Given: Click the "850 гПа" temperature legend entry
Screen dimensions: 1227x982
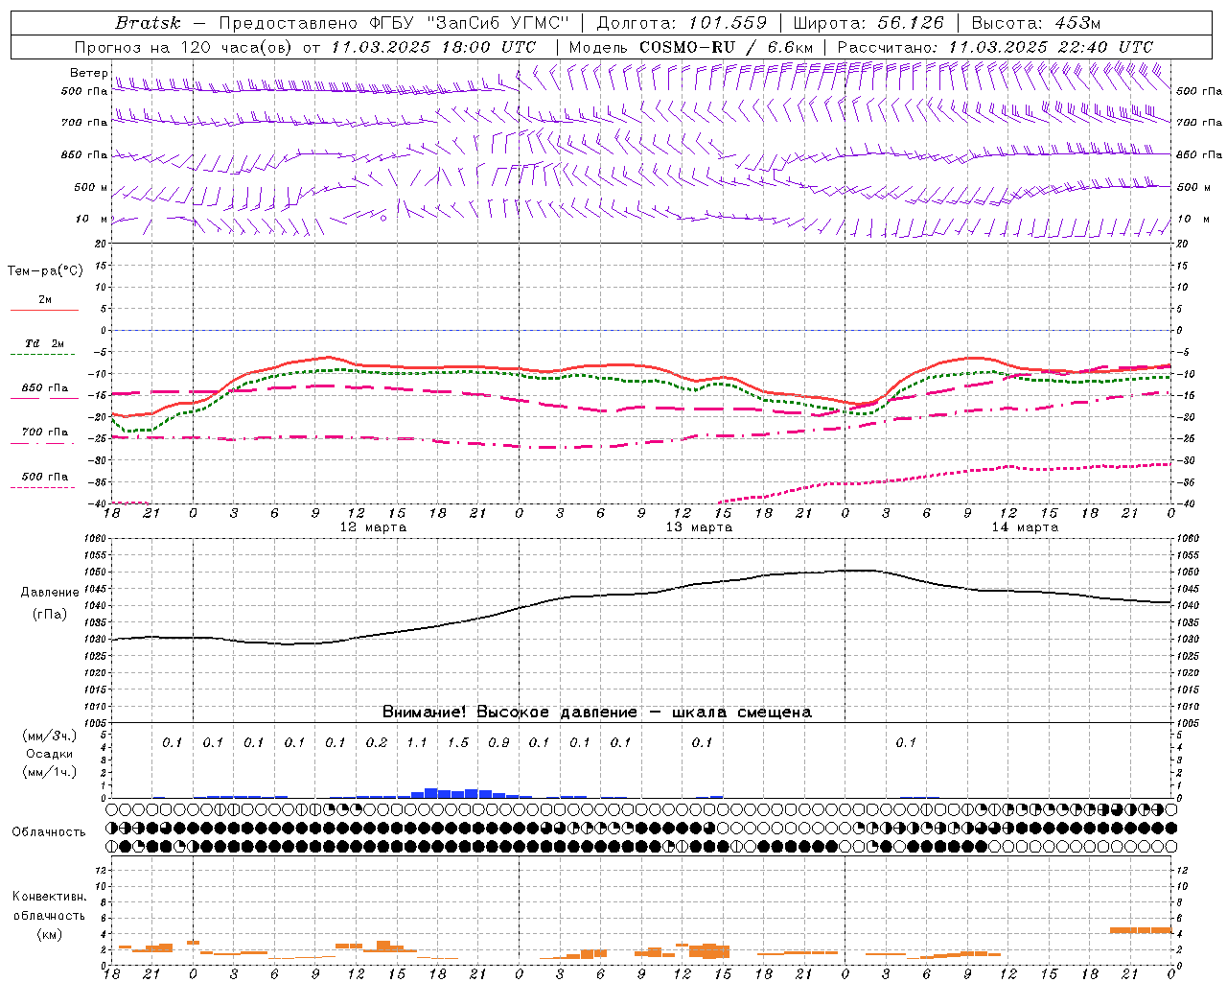Looking at the screenshot, I should click(x=44, y=388).
